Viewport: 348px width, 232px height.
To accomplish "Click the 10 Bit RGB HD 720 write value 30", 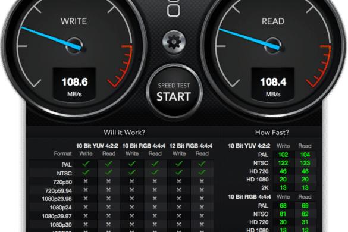I will pos(283,222).
